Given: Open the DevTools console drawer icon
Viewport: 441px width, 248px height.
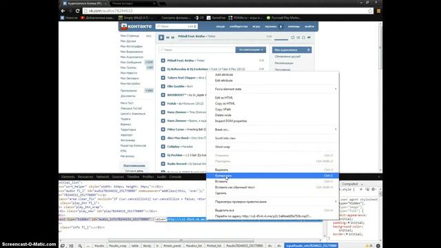Looking at the screenshot, I should (x=71, y=246).
